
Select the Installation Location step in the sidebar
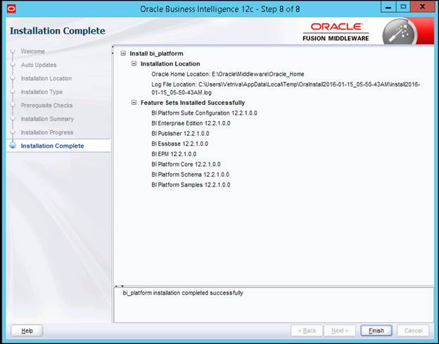(46, 78)
